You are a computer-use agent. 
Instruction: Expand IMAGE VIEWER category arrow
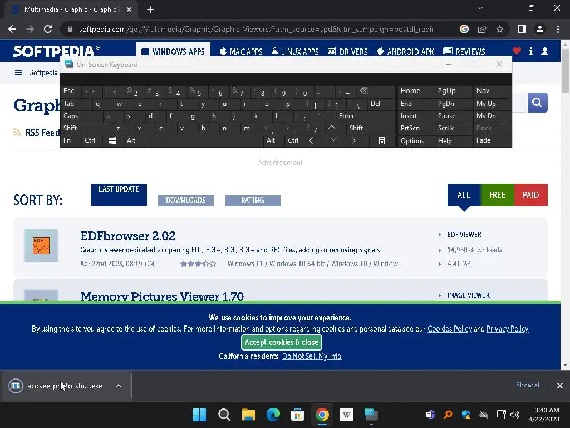[440, 295]
